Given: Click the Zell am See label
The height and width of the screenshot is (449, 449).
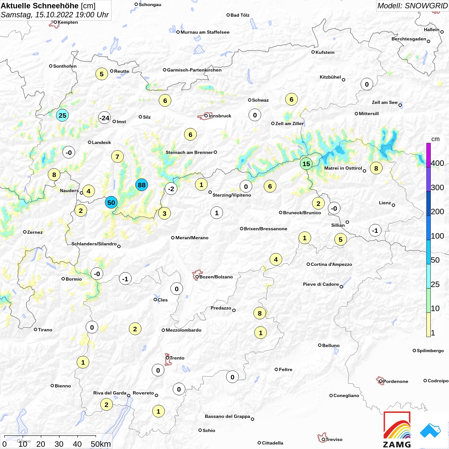Looking at the screenshot, I should (x=385, y=102).
